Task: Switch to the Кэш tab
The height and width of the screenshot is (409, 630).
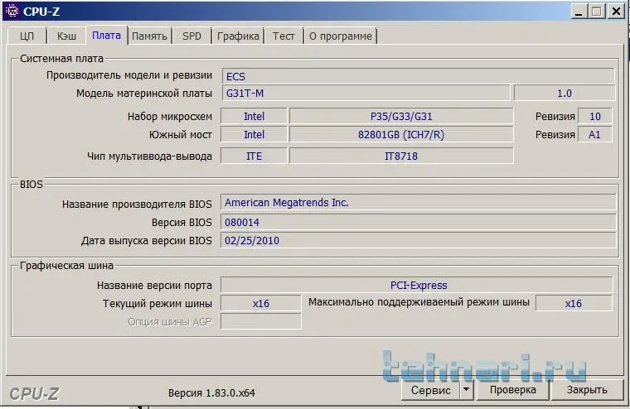Action: (x=66, y=36)
